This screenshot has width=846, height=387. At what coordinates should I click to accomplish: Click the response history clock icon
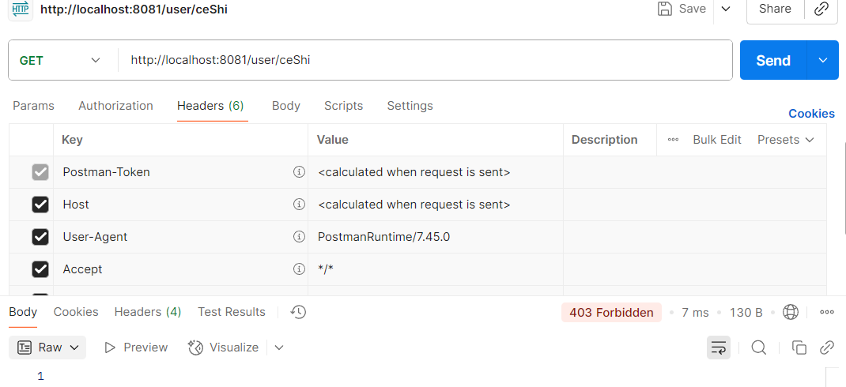point(298,312)
